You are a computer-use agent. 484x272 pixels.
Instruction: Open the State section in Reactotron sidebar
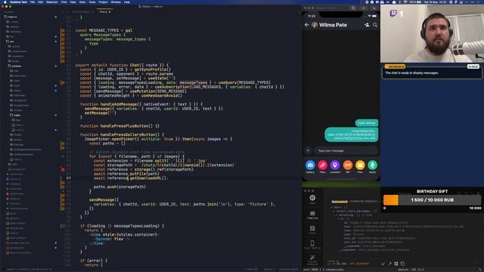pyautogui.click(x=312, y=230)
